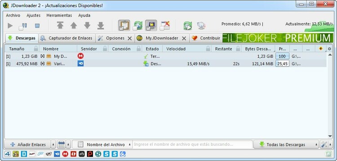The height and width of the screenshot is (161, 337).
Task: Open dropdown arrow beside the wrench icon
Action: 330,144
